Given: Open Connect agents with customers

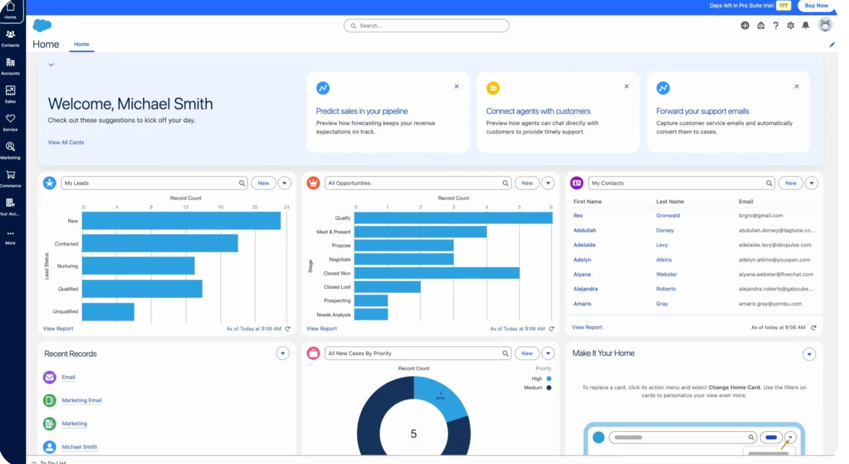Looking at the screenshot, I should point(538,111).
